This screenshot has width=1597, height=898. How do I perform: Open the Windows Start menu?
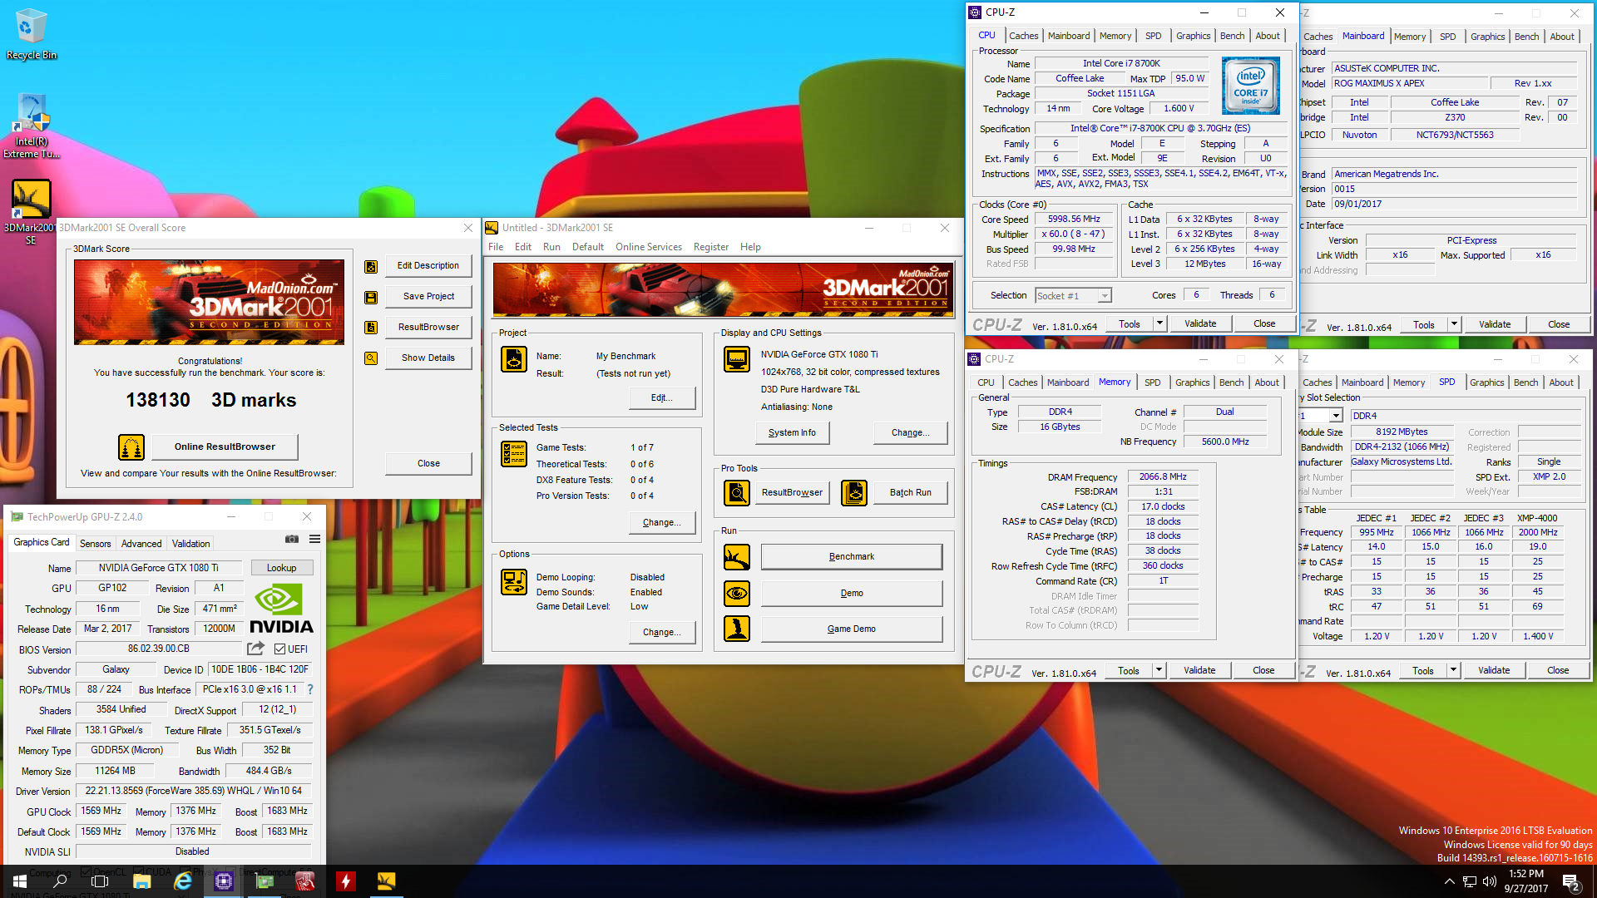[x=20, y=881]
